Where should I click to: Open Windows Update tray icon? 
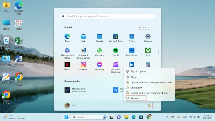(x=178, y=117)
